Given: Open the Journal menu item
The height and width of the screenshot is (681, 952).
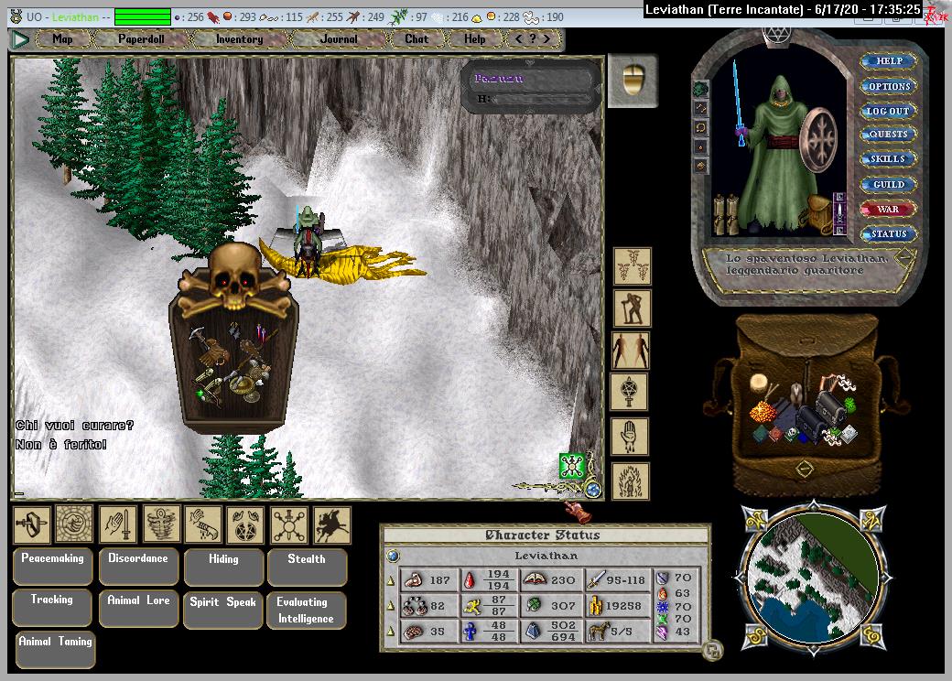Looking at the screenshot, I should click(x=339, y=38).
